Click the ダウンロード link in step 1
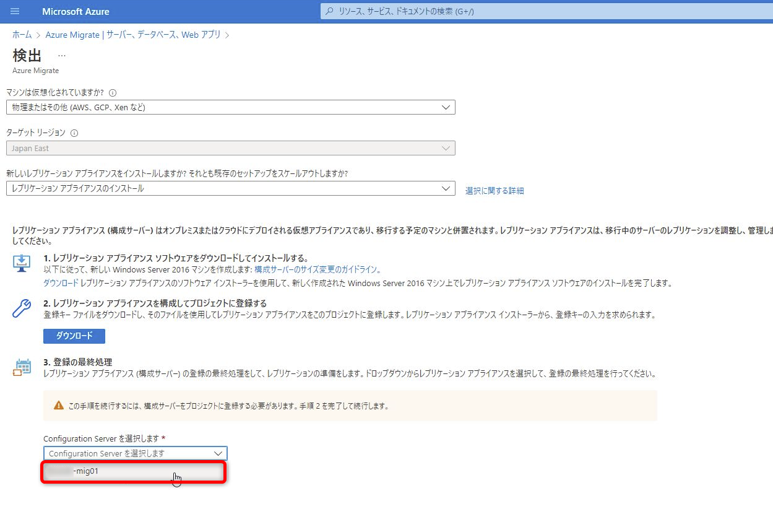 pyautogui.click(x=61, y=283)
